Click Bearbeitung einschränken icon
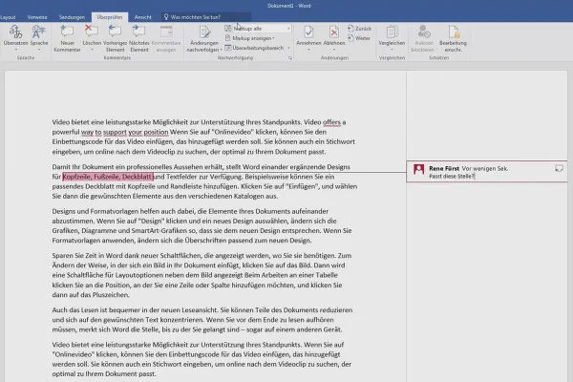The height and width of the screenshot is (382, 573). (x=454, y=32)
